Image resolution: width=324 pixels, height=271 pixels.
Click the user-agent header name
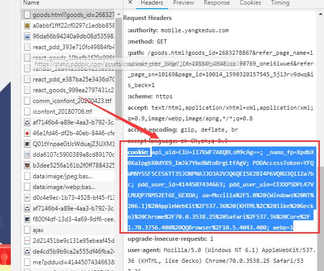click(144, 250)
